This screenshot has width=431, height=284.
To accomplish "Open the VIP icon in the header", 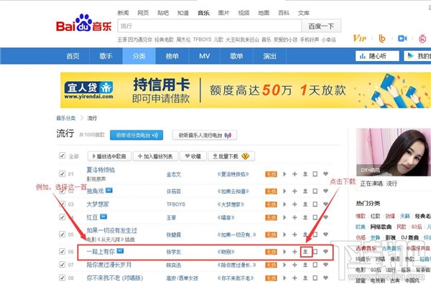I will [x=360, y=38].
